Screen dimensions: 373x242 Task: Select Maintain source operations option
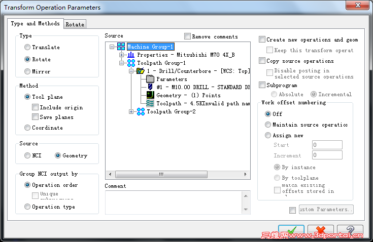tap(268, 125)
